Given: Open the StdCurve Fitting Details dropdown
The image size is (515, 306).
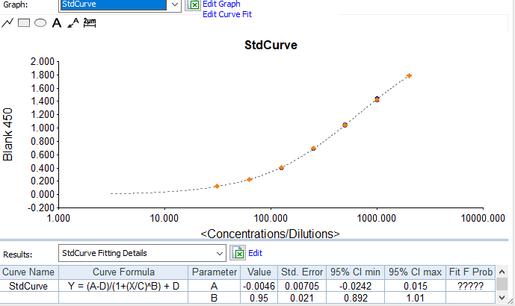Looking at the screenshot, I should pyautogui.click(x=220, y=253).
